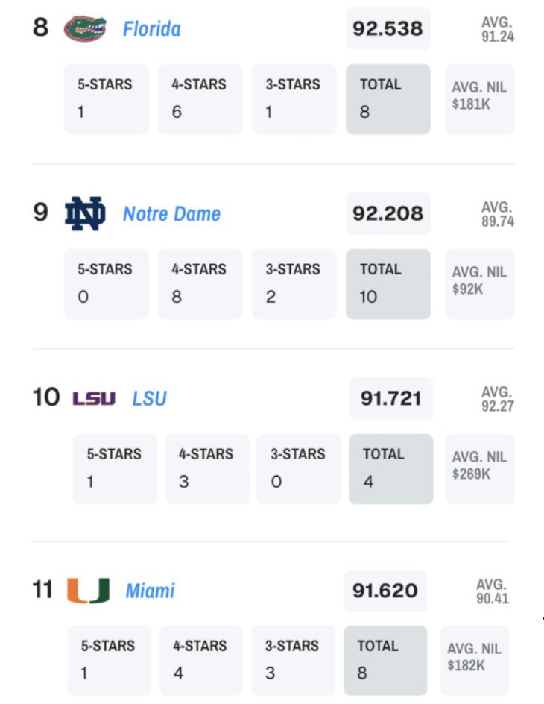This screenshot has height=704, width=544.
Task: Open the Miami team link
Action: point(150,591)
